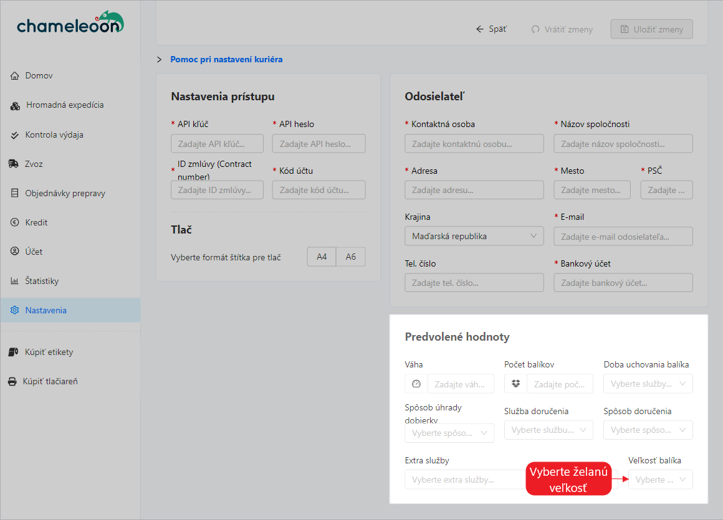
Task: Click the Kredit euro coin icon
Action: (x=15, y=222)
